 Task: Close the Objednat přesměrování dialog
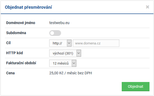pyautogui.click(x=148, y=7)
